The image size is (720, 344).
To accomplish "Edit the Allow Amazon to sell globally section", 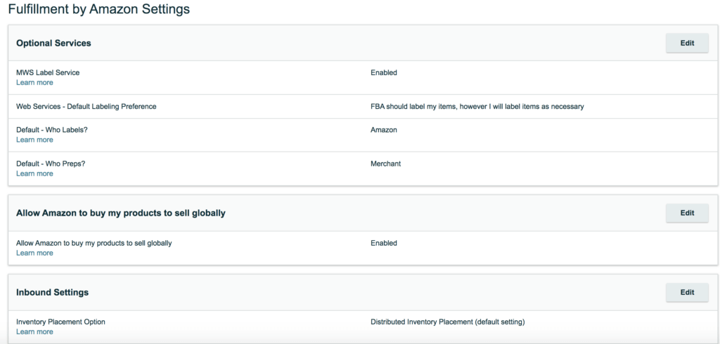I will coord(687,213).
